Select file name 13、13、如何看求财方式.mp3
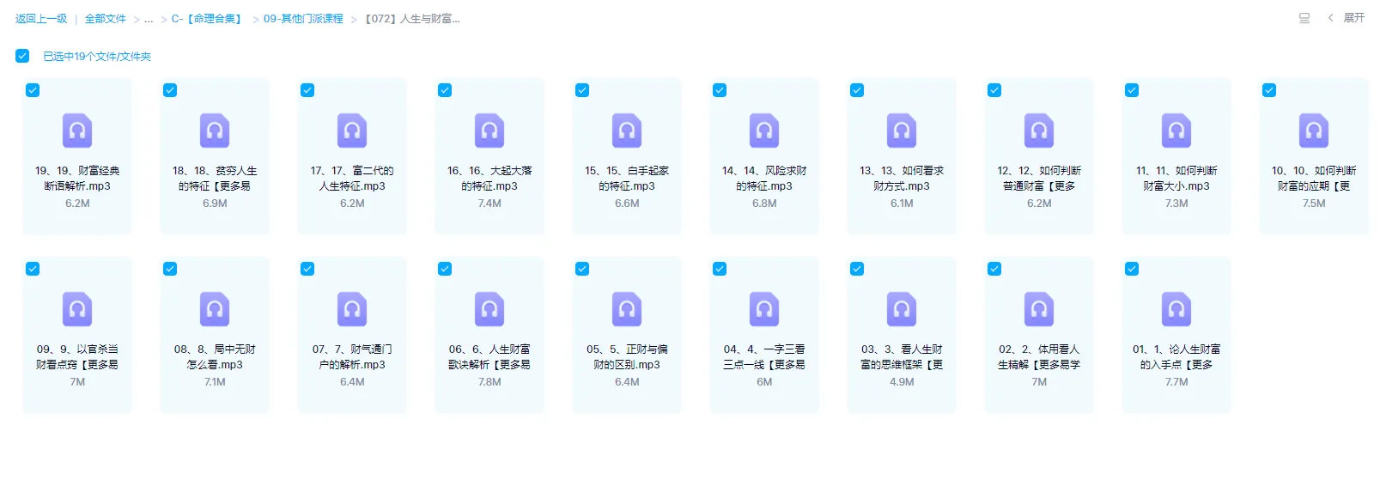 (x=902, y=179)
